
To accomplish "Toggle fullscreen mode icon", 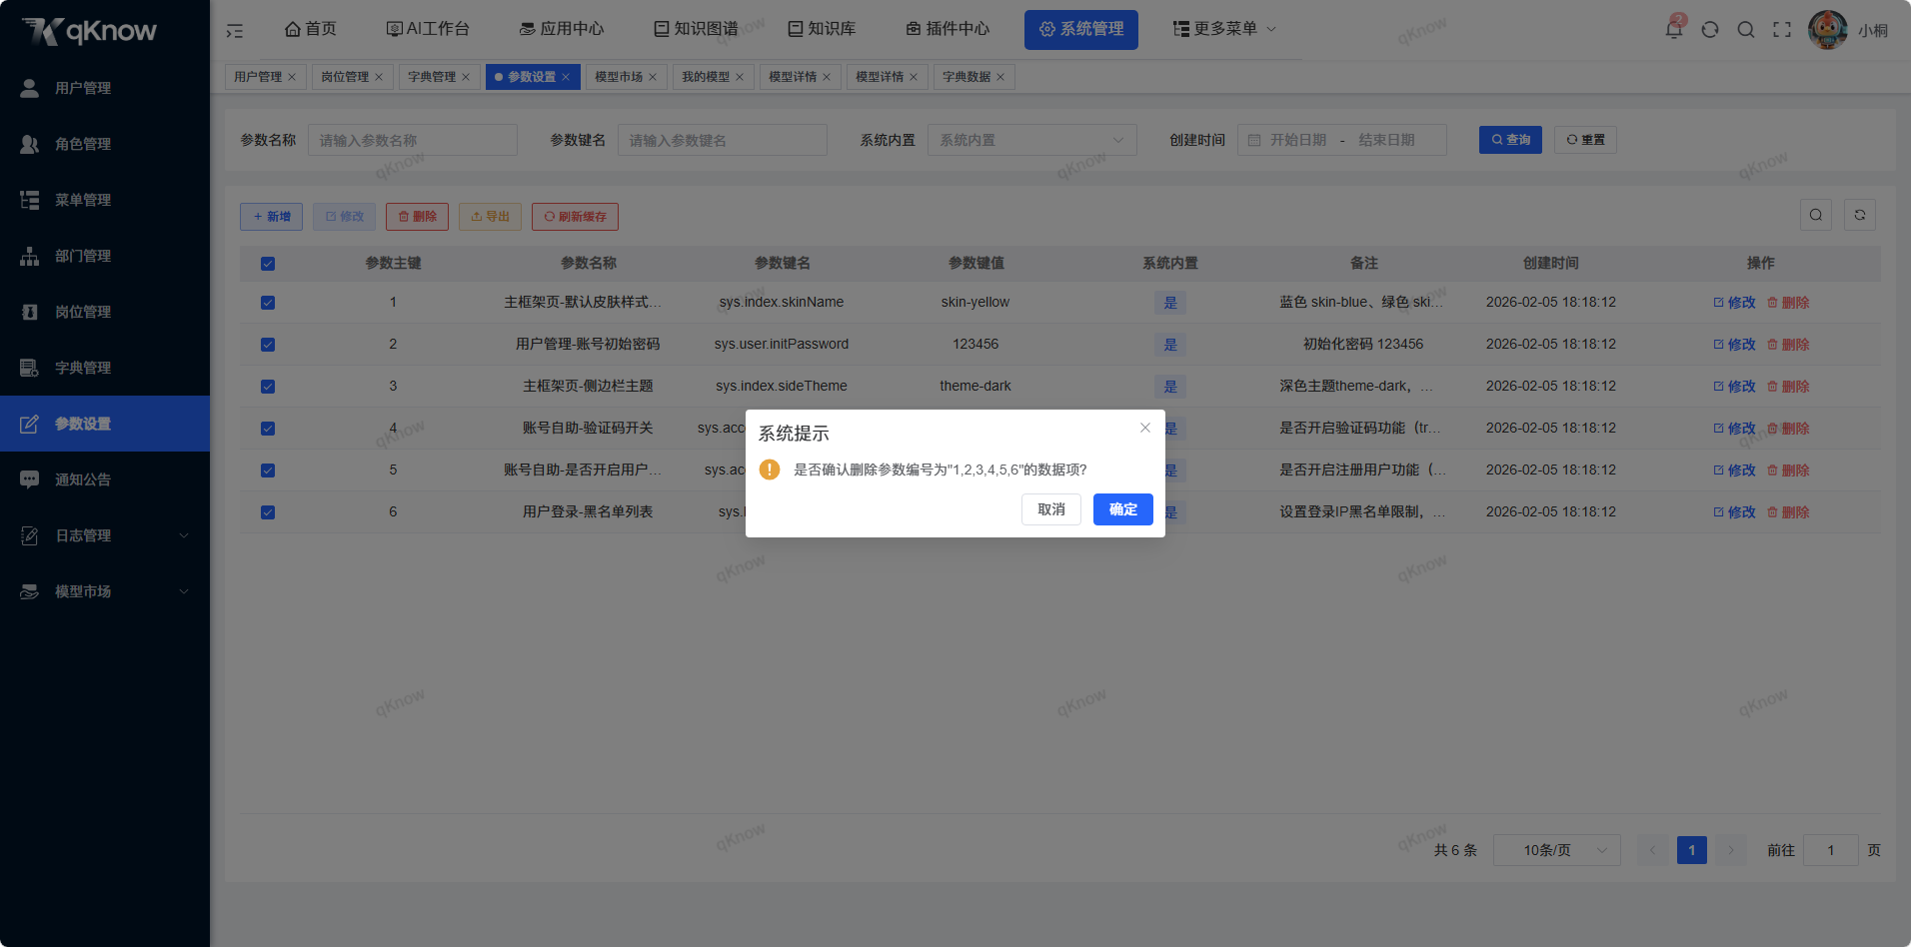I will tap(1782, 29).
